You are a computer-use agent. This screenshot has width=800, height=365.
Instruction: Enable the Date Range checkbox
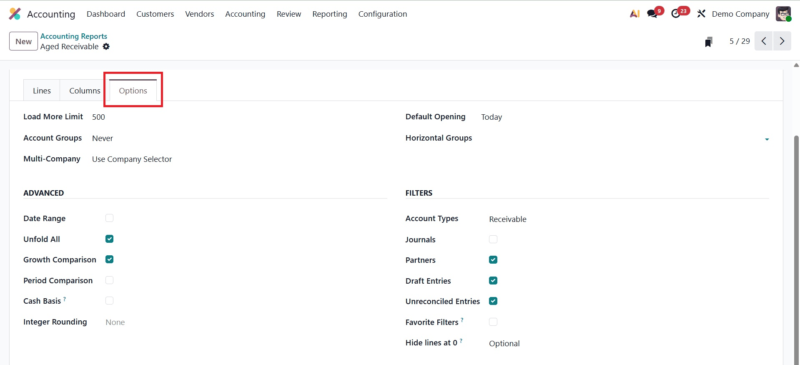(109, 218)
